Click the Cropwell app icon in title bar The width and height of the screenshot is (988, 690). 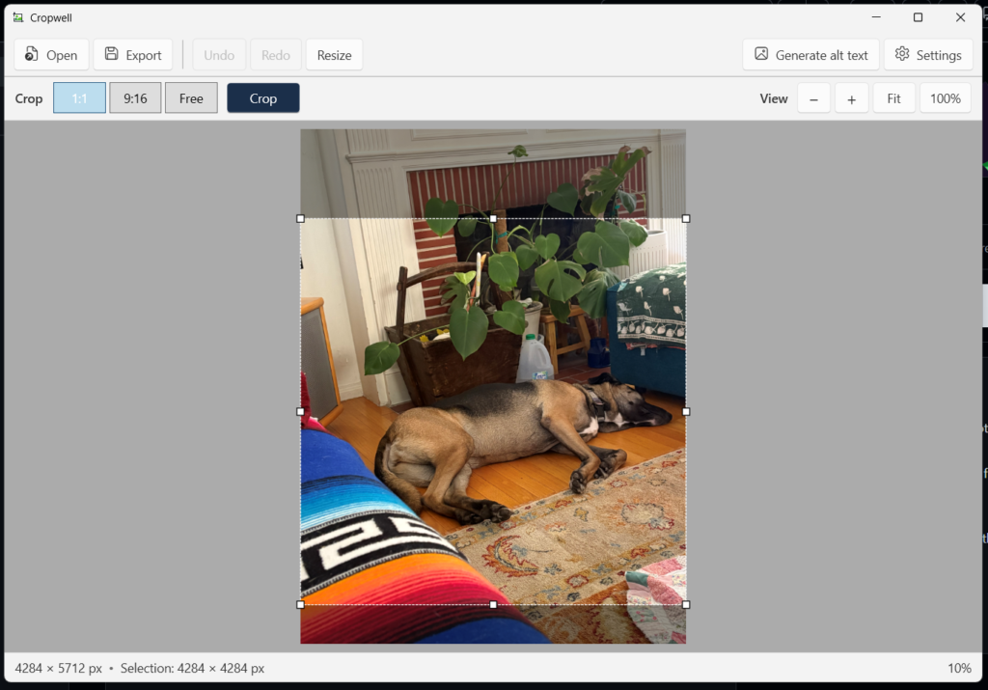(18, 17)
